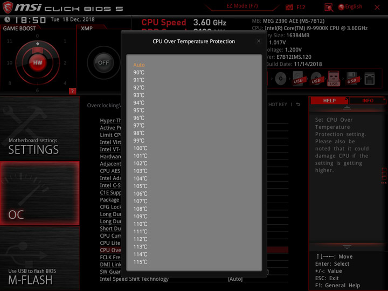Viewport: 388px width, 291px height.
Task: Toggle the XMP OFF button
Action: pos(103,63)
